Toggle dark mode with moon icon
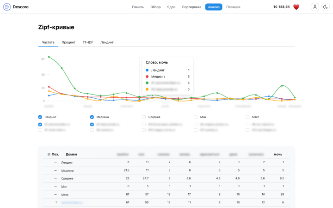 (326, 7)
